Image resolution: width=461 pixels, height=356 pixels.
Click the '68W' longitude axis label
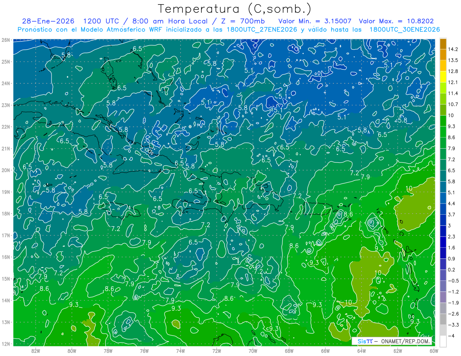(x=289, y=351)
